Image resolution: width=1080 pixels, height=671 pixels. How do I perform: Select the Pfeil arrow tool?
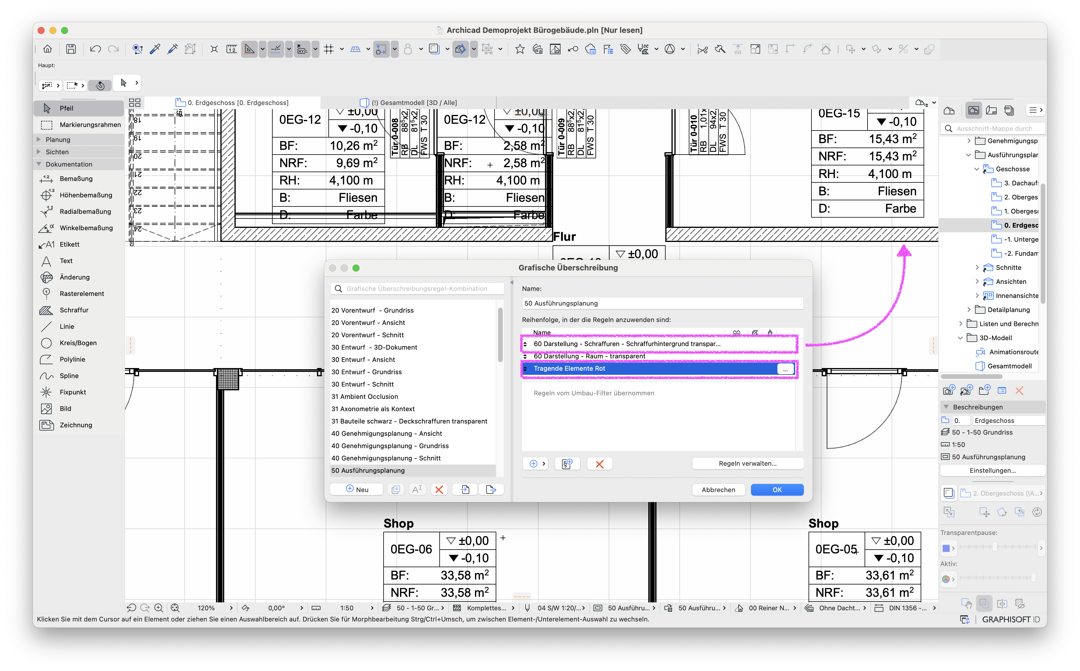[x=79, y=108]
